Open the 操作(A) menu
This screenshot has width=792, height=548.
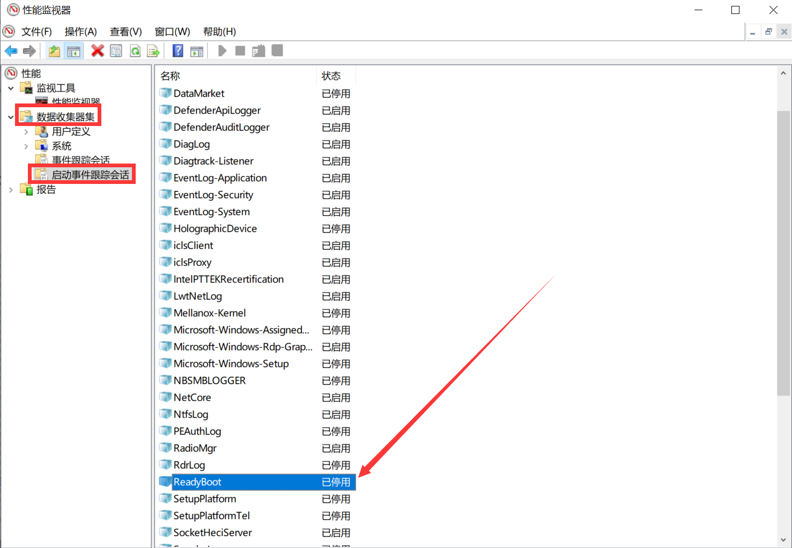pyautogui.click(x=80, y=32)
